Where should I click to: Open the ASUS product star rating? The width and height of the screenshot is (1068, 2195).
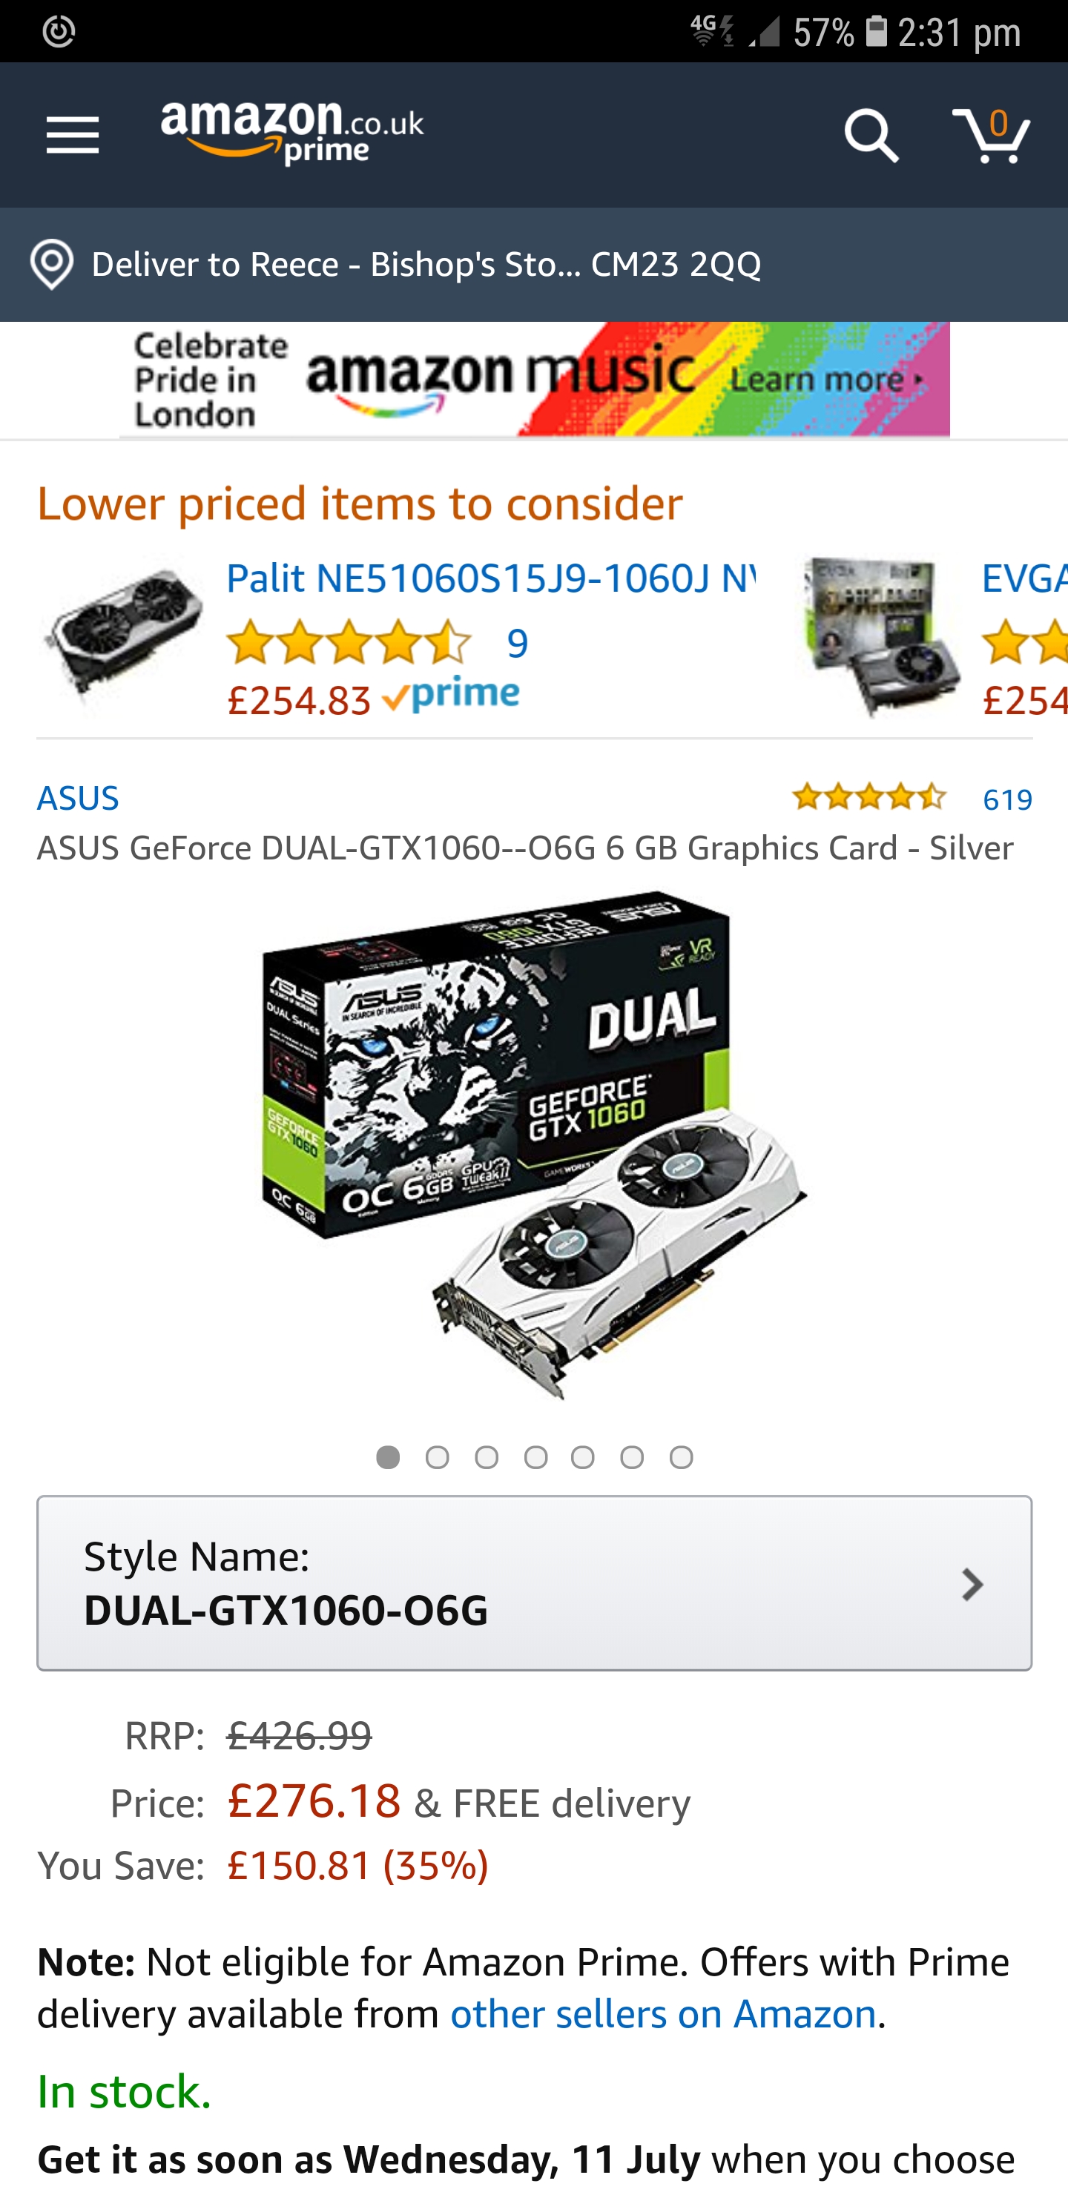[868, 796]
